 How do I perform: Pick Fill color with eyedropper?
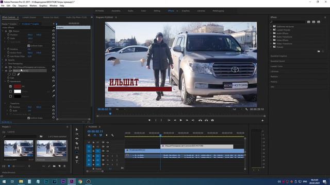point(54,86)
